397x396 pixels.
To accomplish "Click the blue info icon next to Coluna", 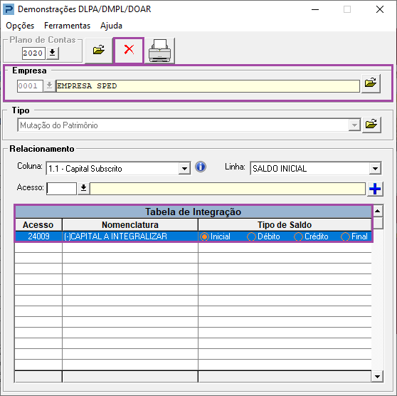I will [x=201, y=167].
